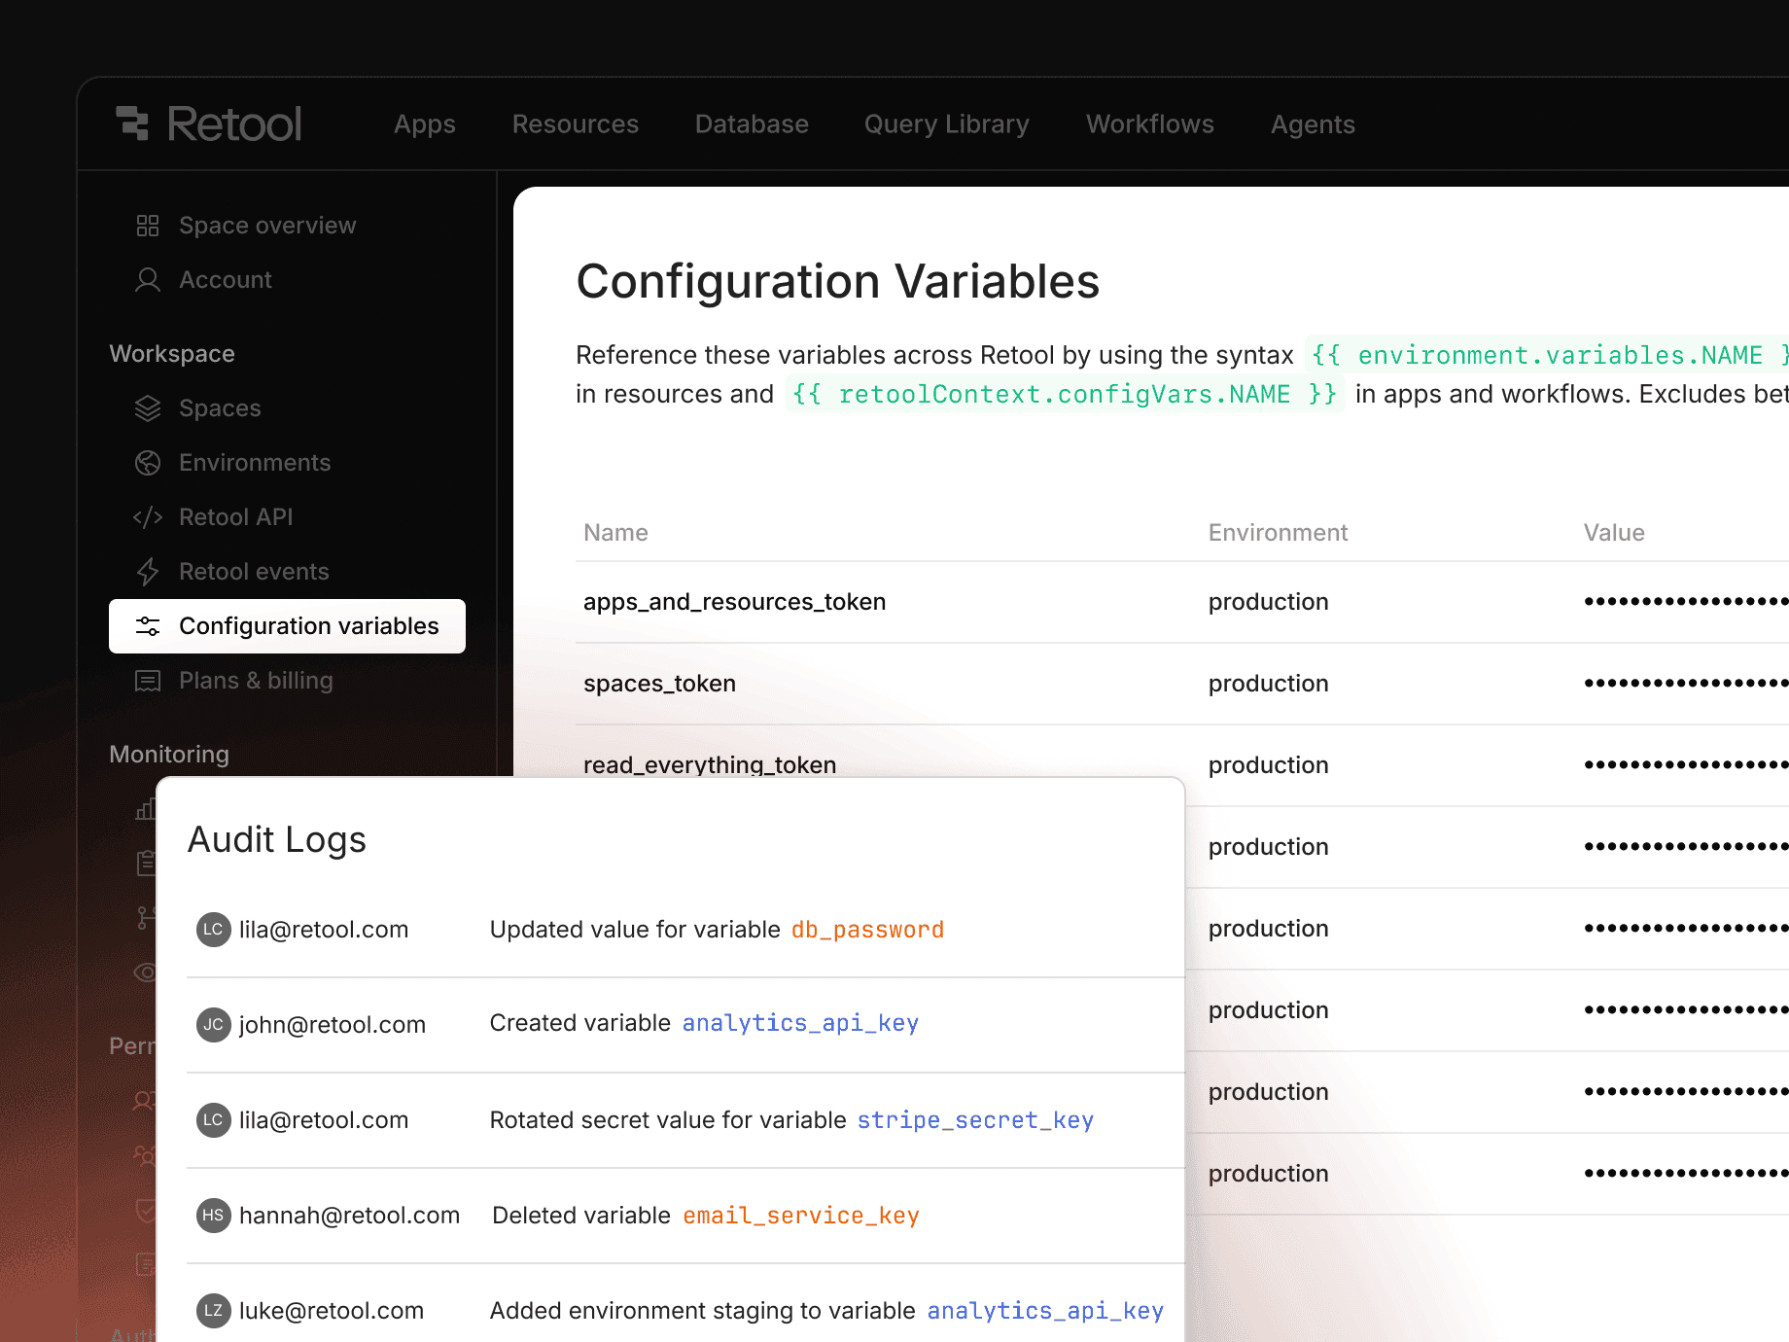Viewport: 1789px width, 1342px height.
Task: Click luke@retool.com email in audit log
Action: 332,1311
